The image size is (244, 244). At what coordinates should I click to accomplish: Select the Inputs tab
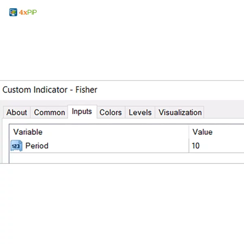pyautogui.click(x=82, y=111)
